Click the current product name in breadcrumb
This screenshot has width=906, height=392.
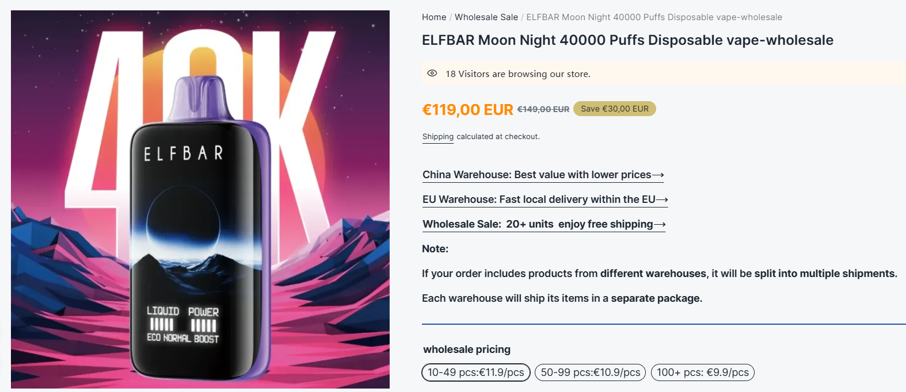[654, 17]
